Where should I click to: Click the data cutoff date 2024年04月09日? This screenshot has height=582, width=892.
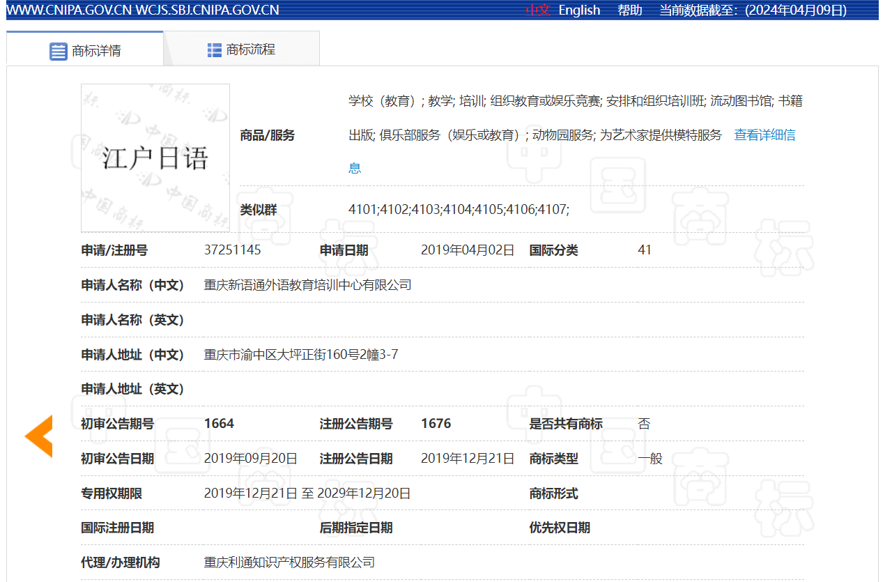(796, 10)
